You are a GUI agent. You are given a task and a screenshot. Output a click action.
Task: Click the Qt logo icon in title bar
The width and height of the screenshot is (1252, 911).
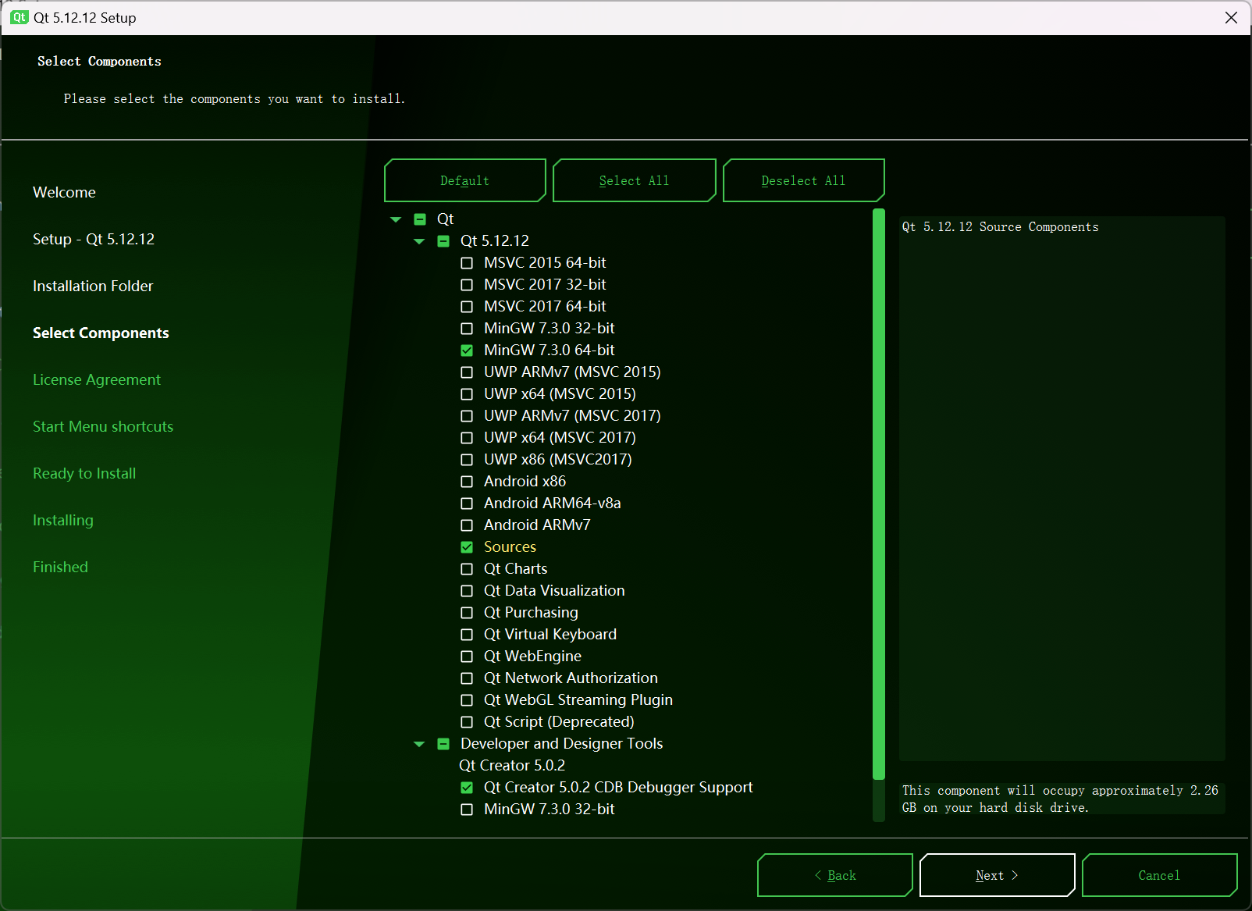click(x=20, y=17)
